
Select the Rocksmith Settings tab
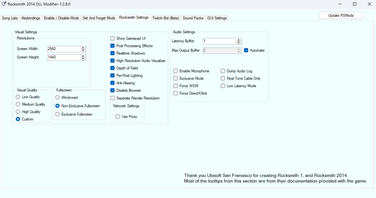coord(133,18)
